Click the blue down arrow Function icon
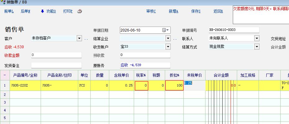Viewport: 289px width, 124px height. coord(43,11)
